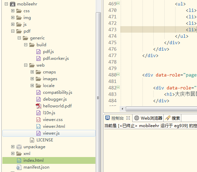The width and height of the screenshot is (197, 172).
Task: Expand the locale folder
Action: point(32,85)
